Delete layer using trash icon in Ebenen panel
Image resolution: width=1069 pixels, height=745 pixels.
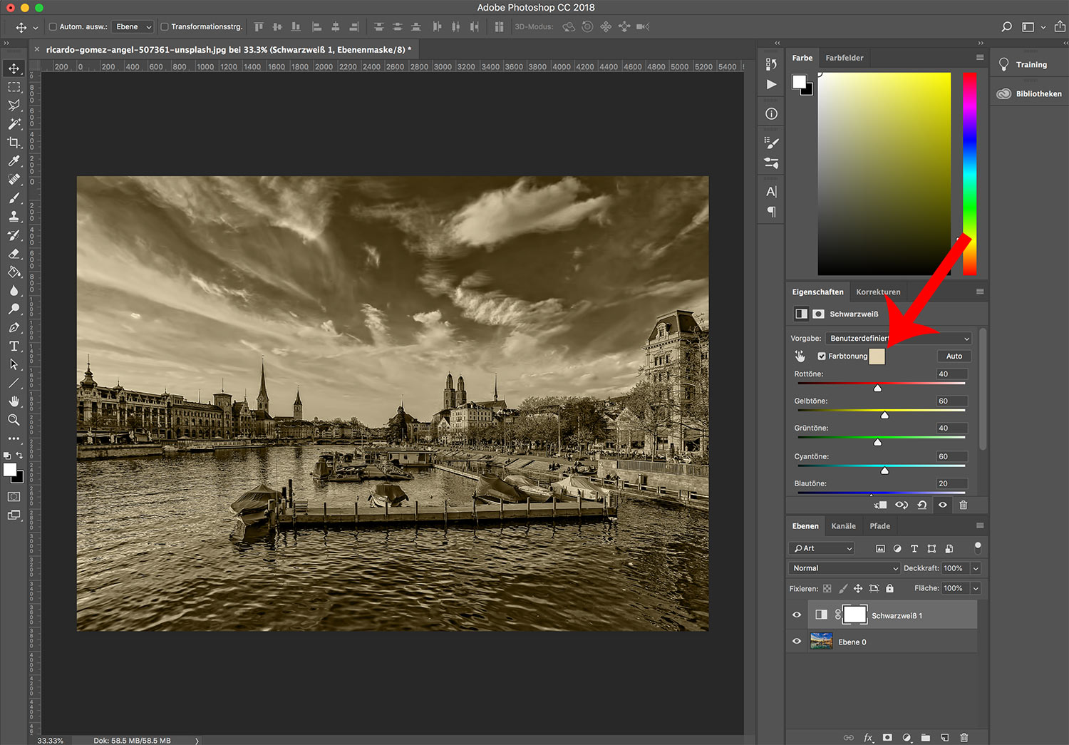tap(964, 738)
